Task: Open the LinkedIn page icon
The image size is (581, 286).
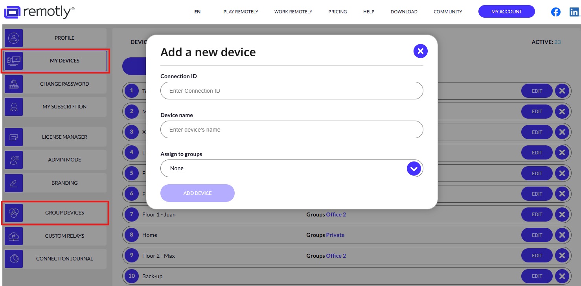Action: pos(574,12)
